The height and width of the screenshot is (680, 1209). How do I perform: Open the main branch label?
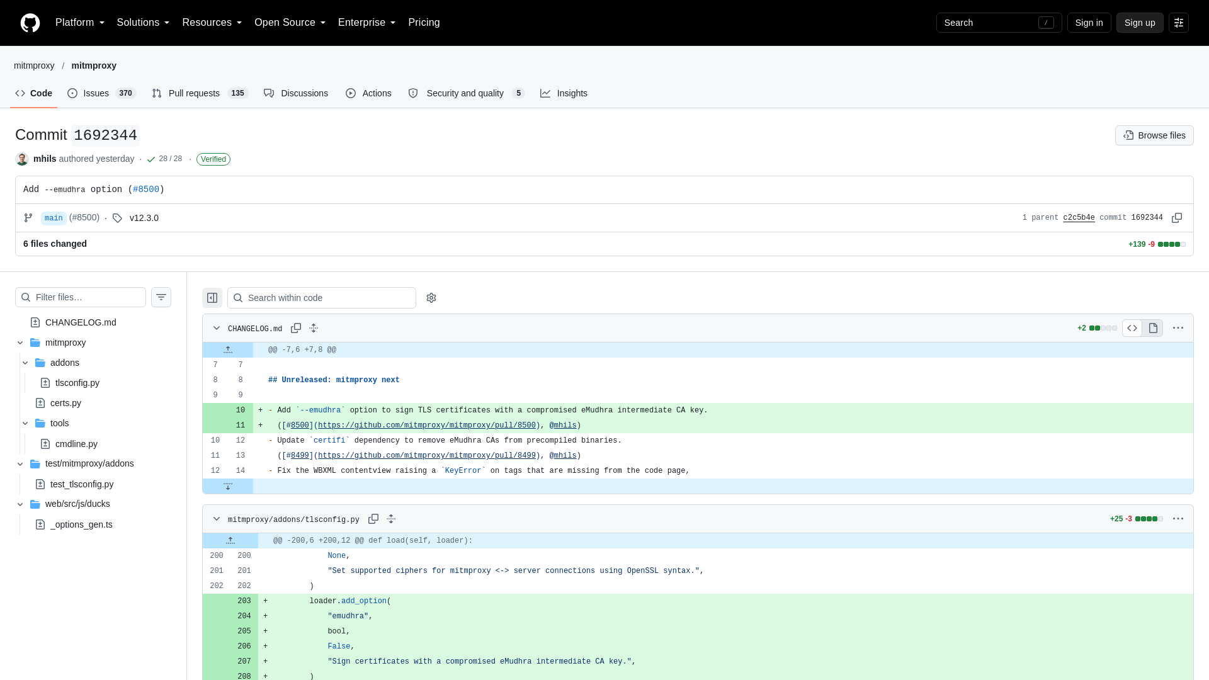click(54, 218)
